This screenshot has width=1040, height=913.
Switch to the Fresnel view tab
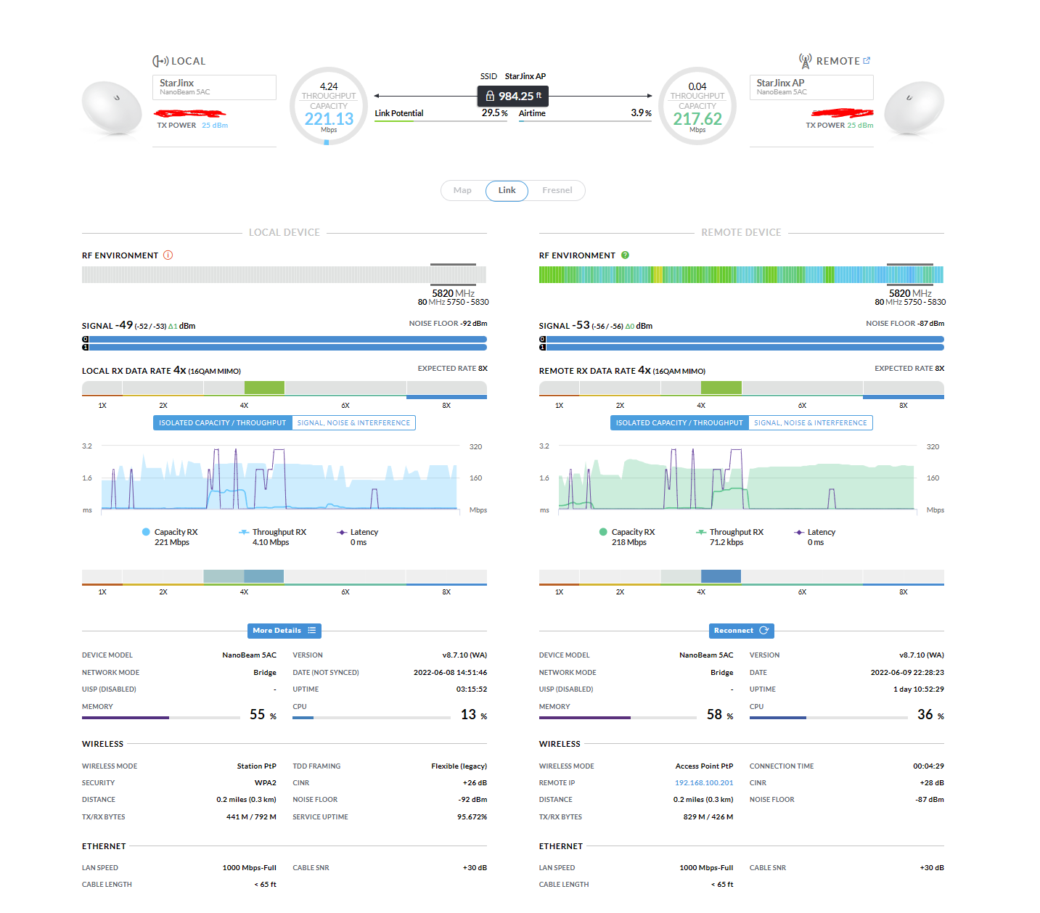557,191
